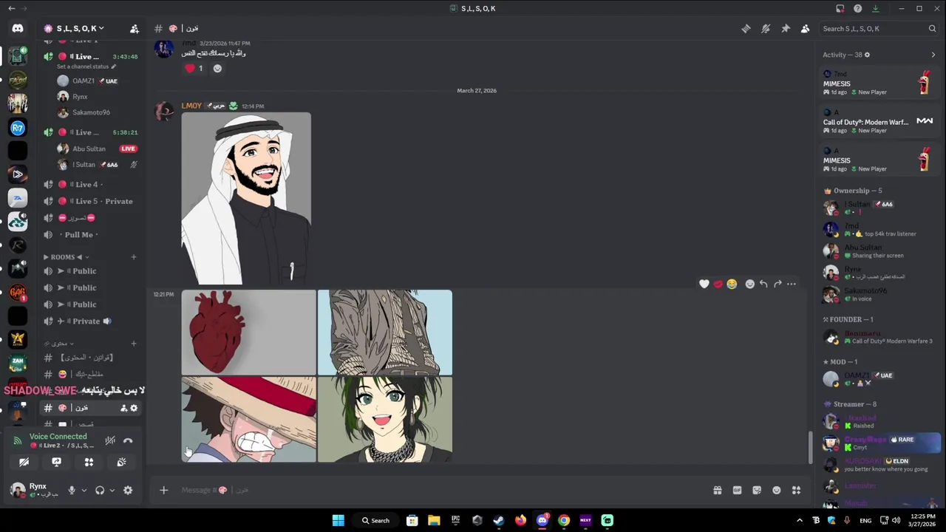Turn on camera in voice panel
This screenshot has height=532, width=946.
[x=24, y=462]
